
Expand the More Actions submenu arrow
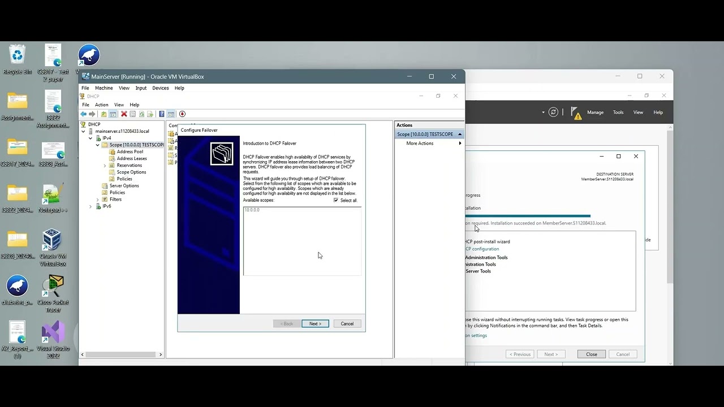coord(460,144)
